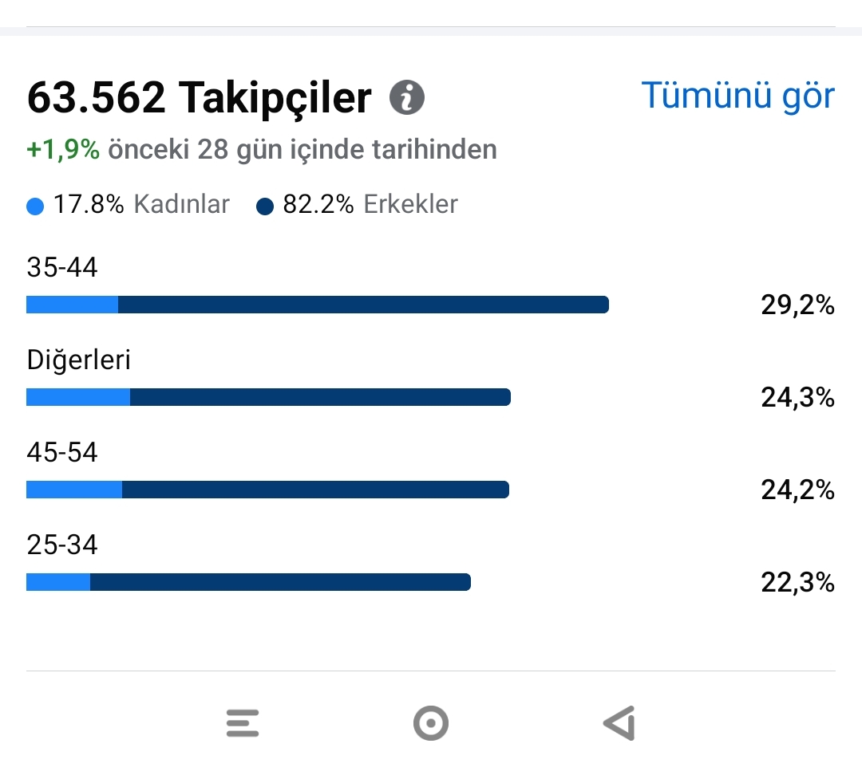Click the 22,3% percentage value

[x=797, y=582]
